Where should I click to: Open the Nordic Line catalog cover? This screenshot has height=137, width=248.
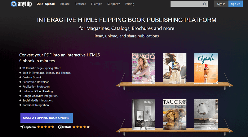click(x=143, y=114)
